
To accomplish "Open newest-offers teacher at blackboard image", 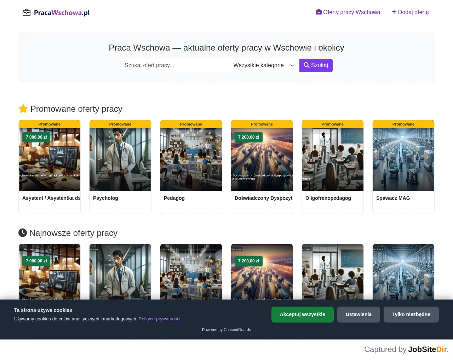I will [x=333, y=272].
